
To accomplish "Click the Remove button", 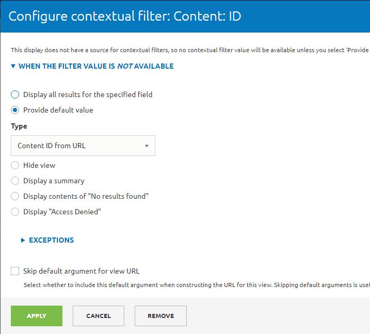I will click(x=160, y=316).
